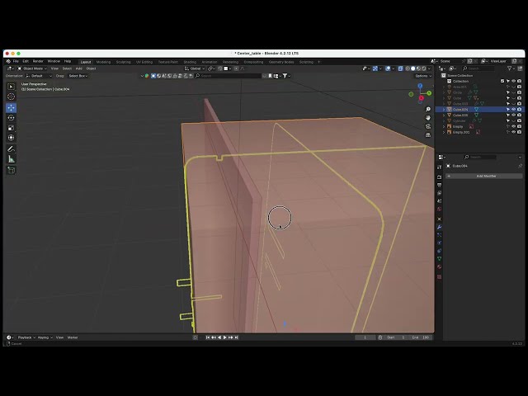Open the shading options dropdown arrow

coord(429,68)
